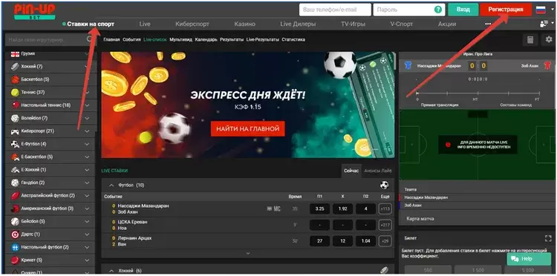Show more football events chevron
557x276 pixels.
pyautogui.click(x=248, y=253)
